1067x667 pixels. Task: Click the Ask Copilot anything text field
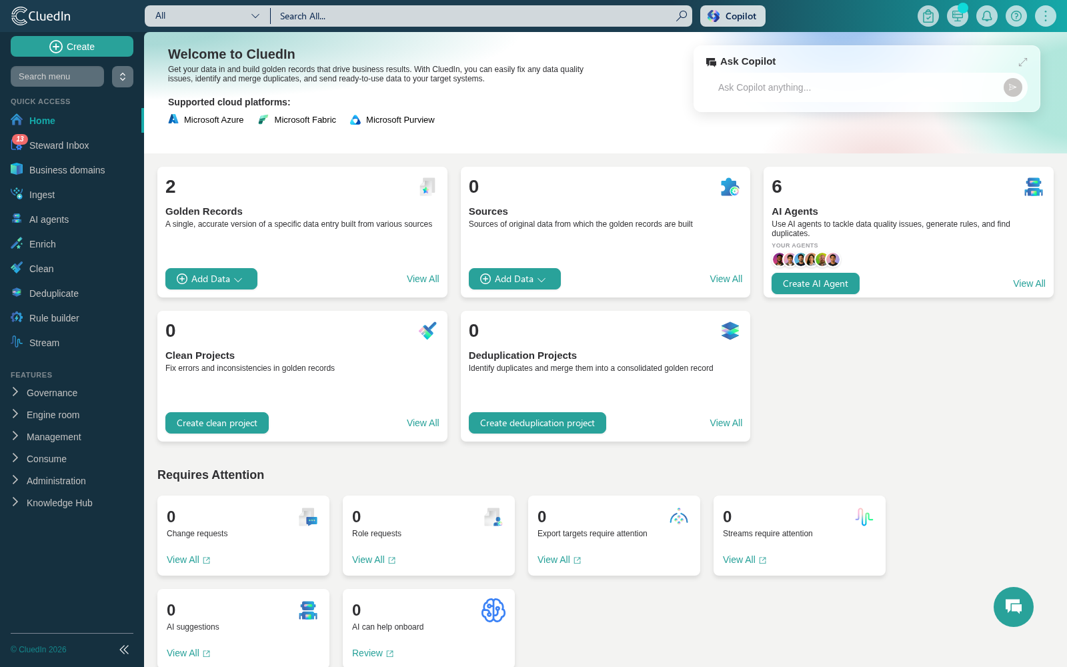tap(857, 87)
